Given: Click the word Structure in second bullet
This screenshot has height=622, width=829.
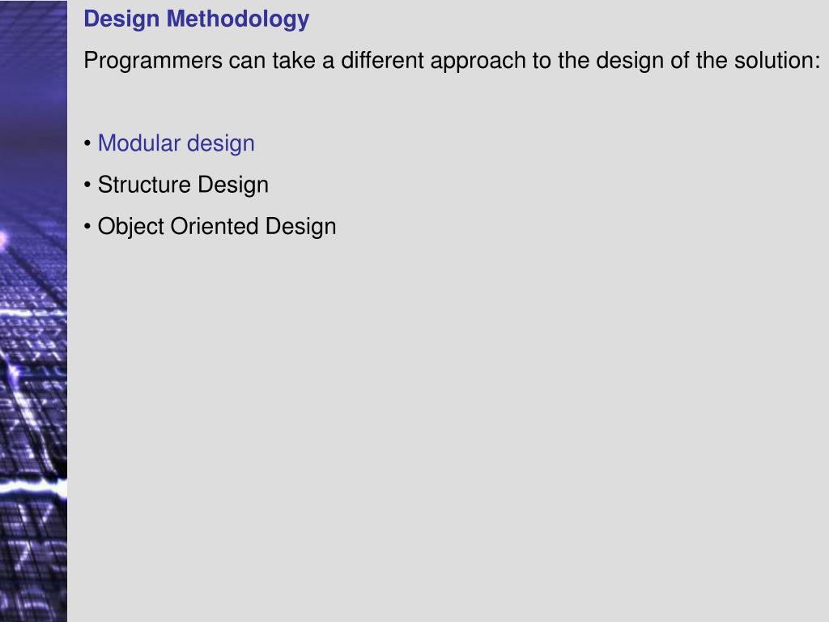Looking at the screenshot, I should [x=144, y=185].
